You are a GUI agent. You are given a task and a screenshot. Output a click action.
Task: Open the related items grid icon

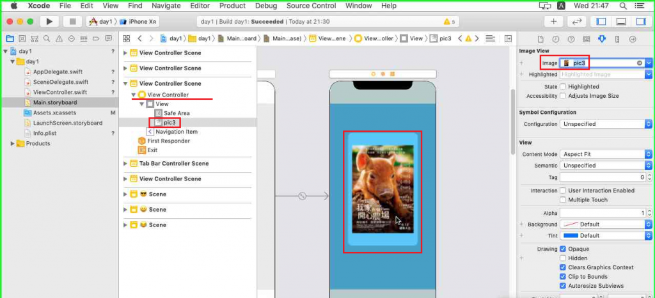(x=127, y=38)
